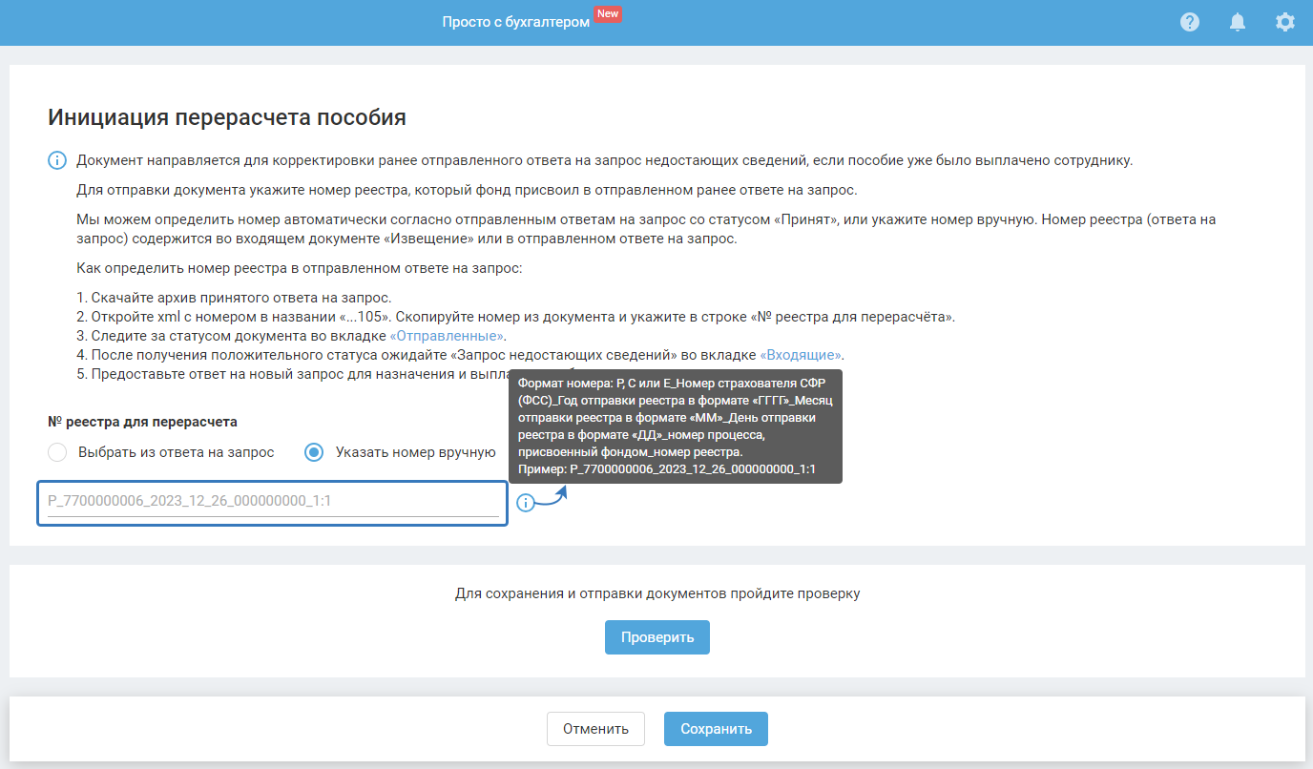This screenshot has height=769, width=1313.
Task: Click the 'New' badge near the header
Action: point(608,13)
